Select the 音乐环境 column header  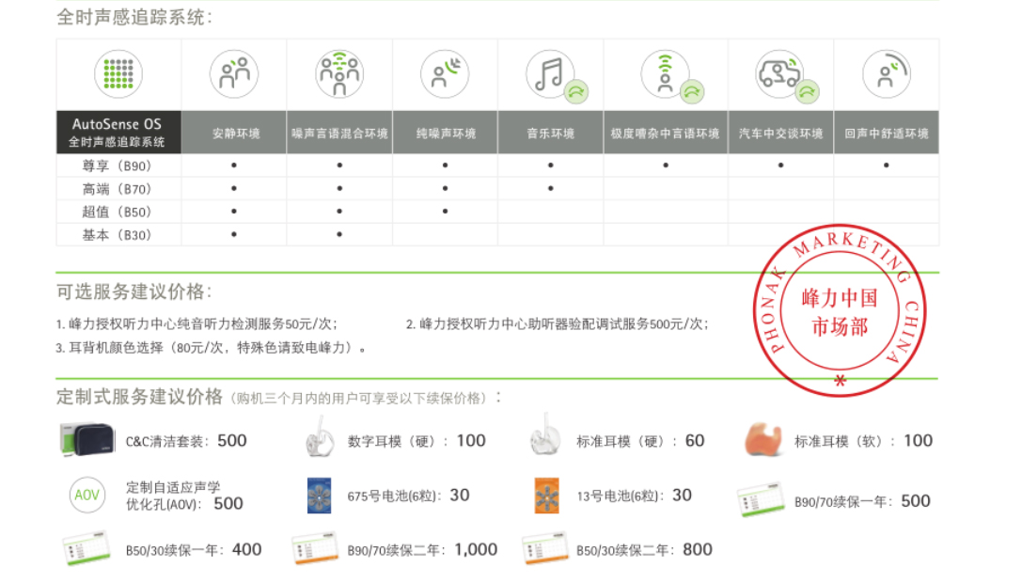(551, 133)
